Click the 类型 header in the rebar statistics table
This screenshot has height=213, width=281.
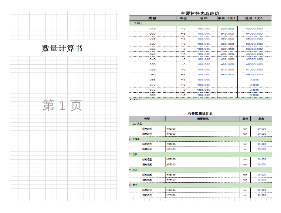click(147, 118)
